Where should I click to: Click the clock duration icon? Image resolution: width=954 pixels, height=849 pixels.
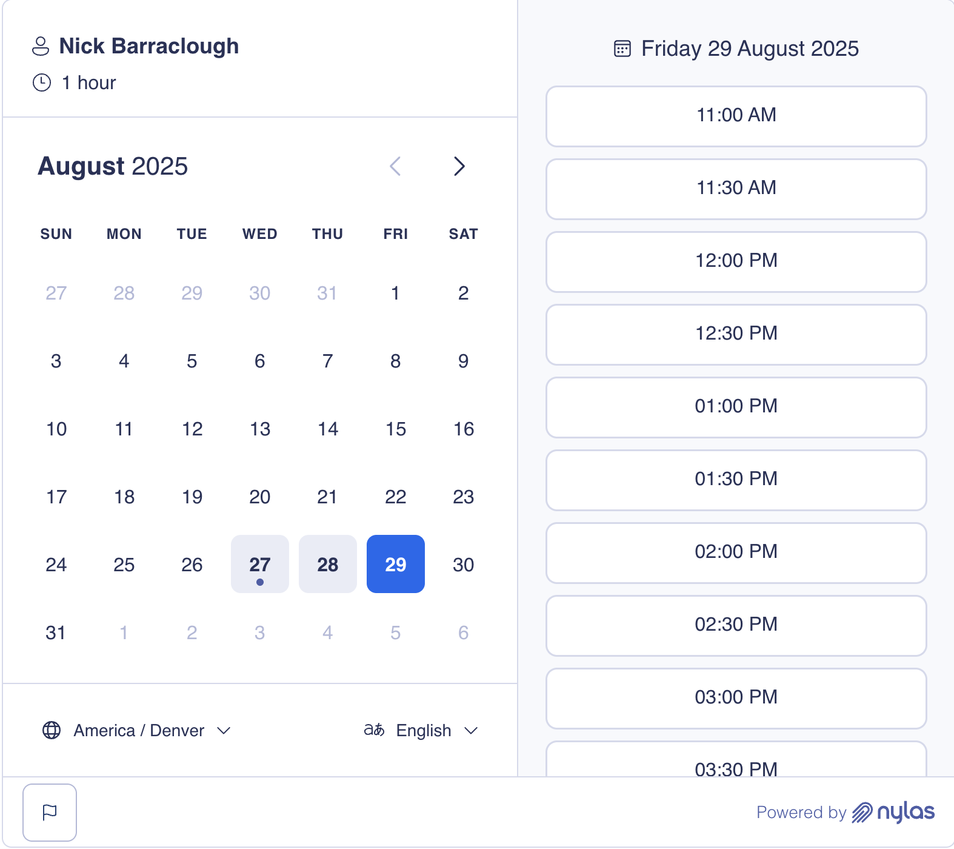[42, 82]
